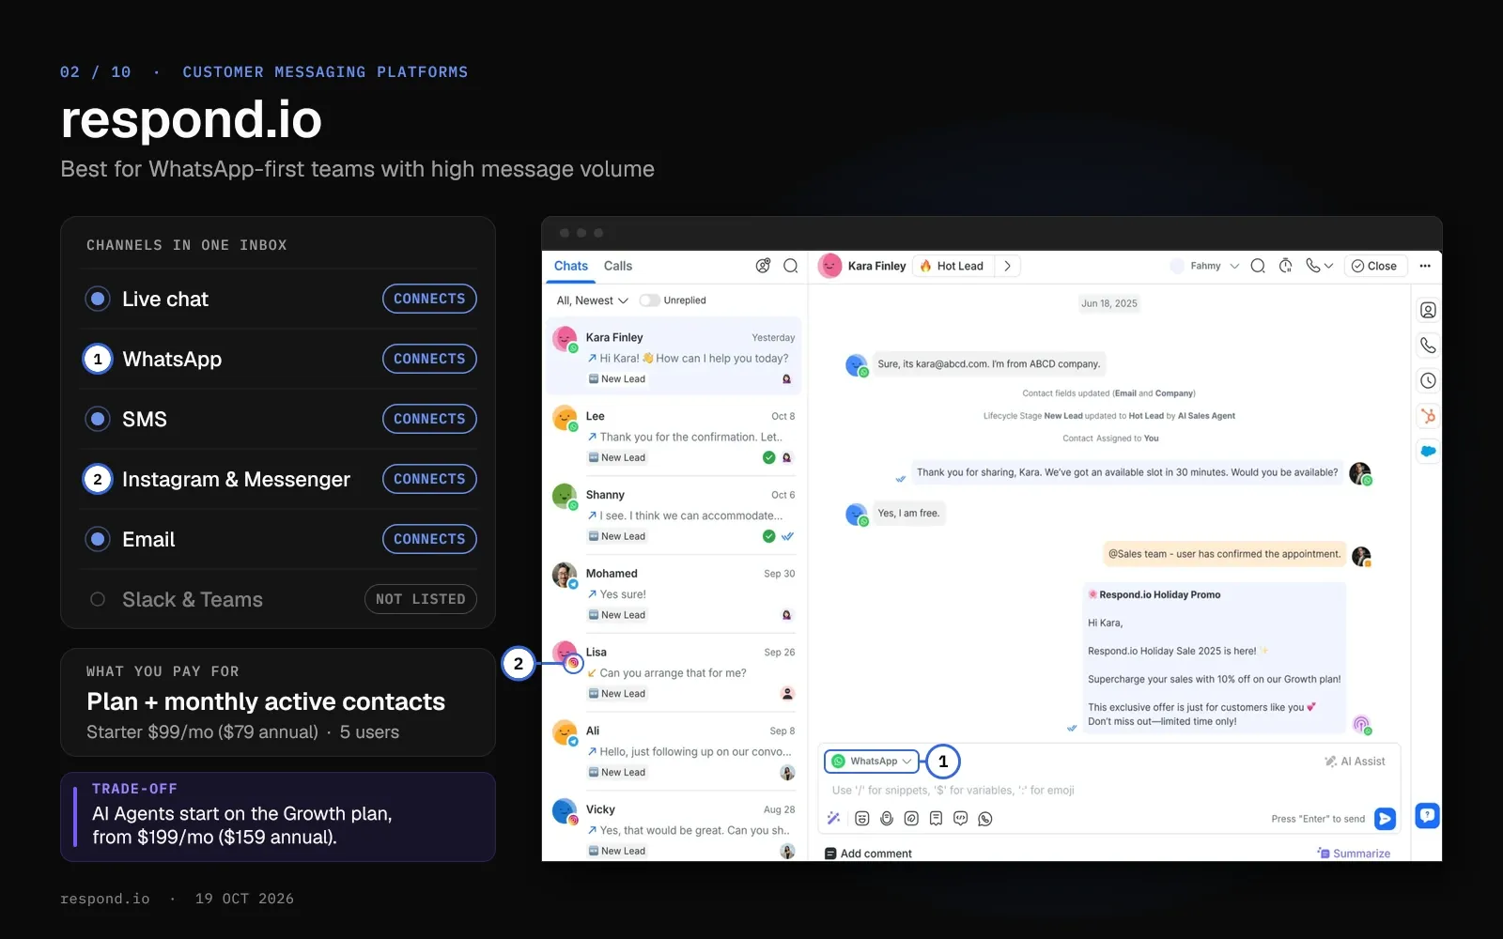Open Vicky's conversation from Aug 28
Screen dimensions: 1503x939
coord(674,830)
